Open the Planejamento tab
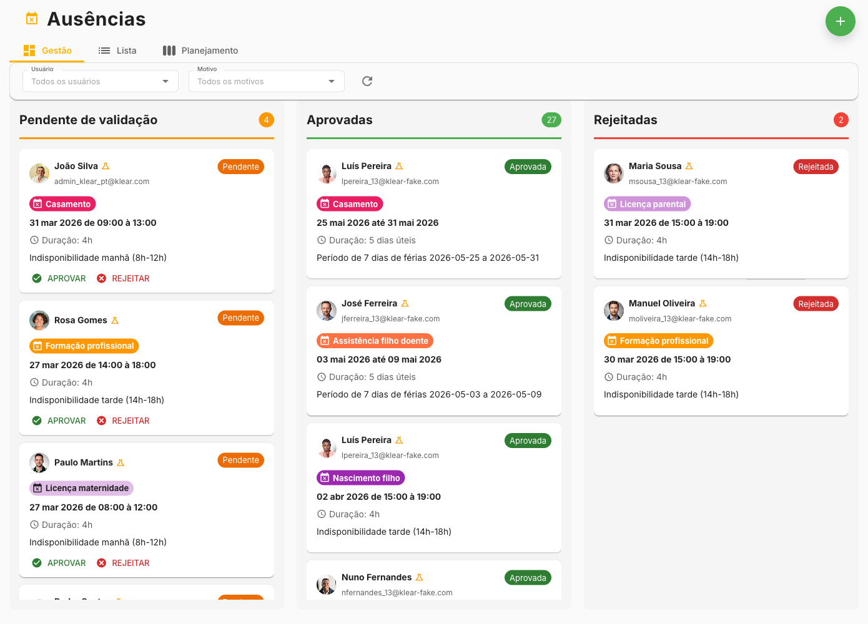 click(x=200, y=51)
